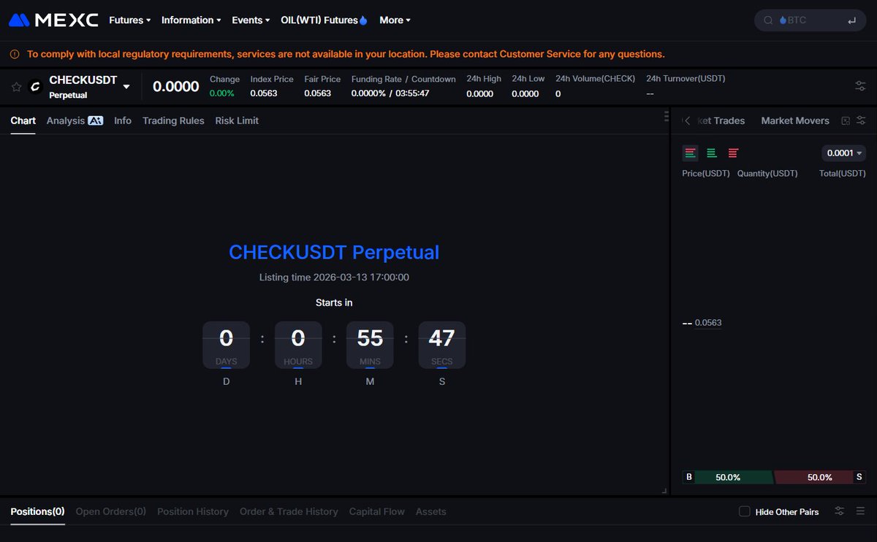
Task: Click the Total(USDT) column header
Action: point(843,173)
